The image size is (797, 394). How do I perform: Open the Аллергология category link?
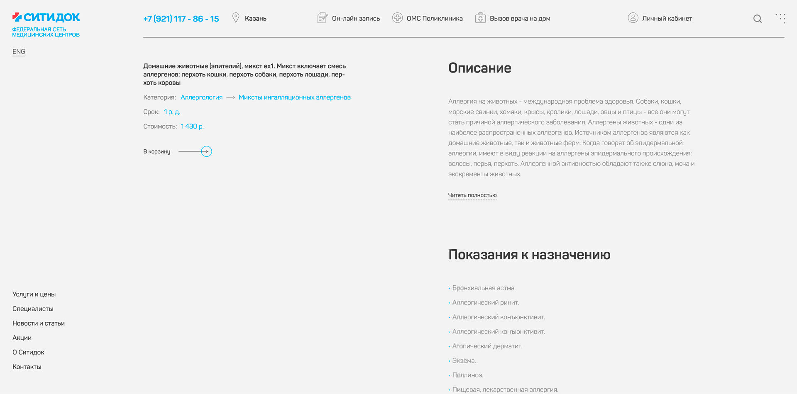(x=201, y=97)
